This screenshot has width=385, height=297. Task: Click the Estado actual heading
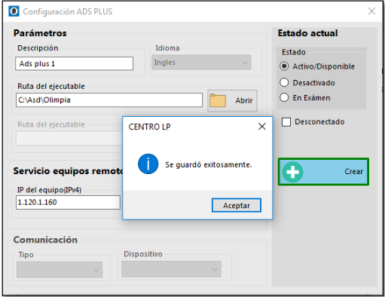307,33
